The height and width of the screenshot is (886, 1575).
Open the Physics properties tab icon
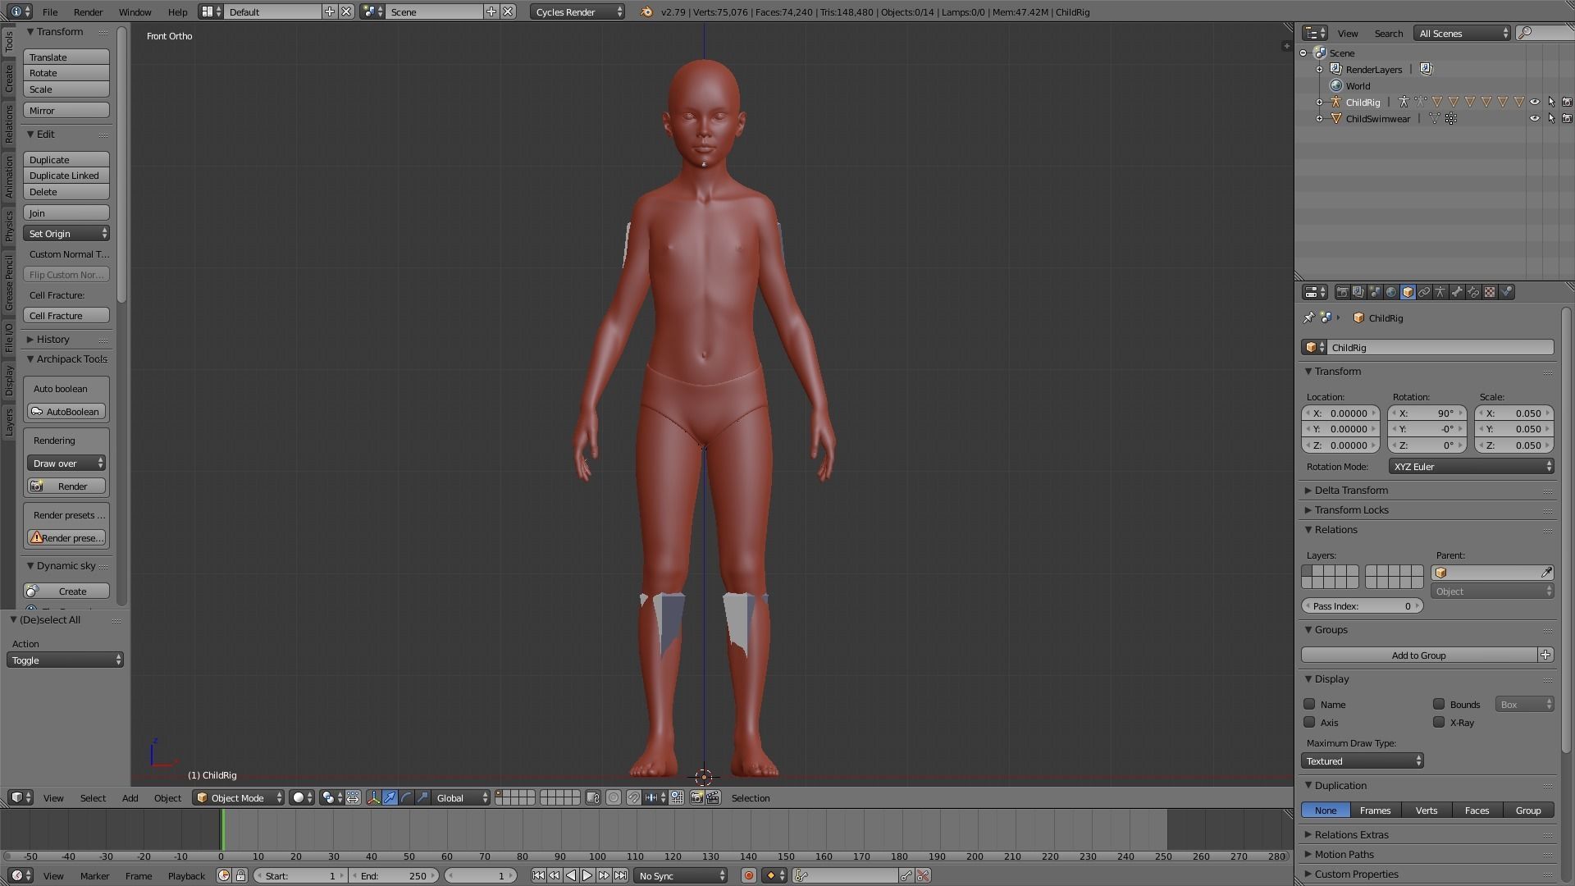click(x=1506, y=292)
